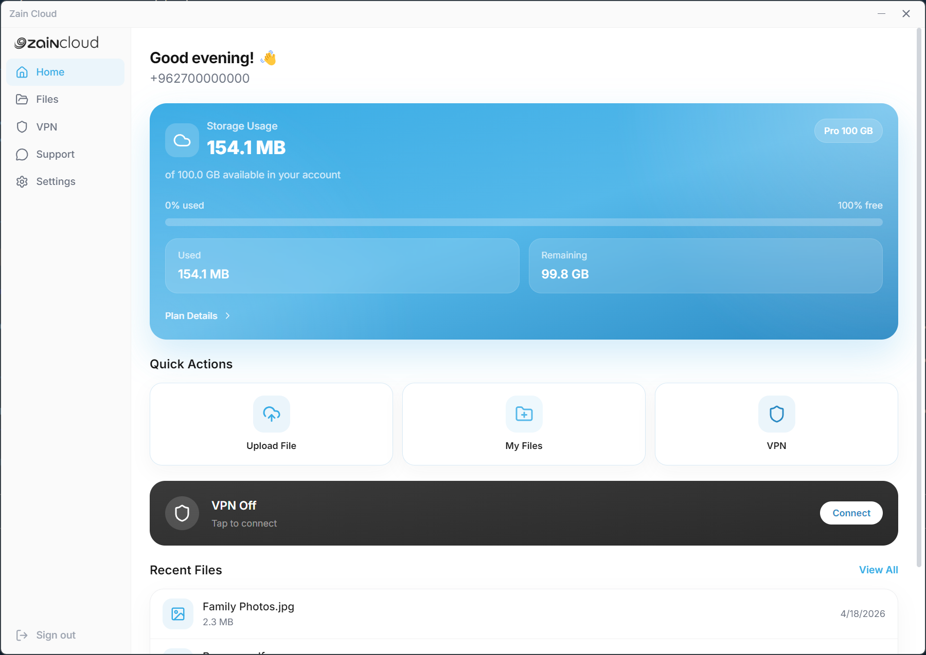
Task: Click the Quick Actions heading
Action: click(191, 364)
